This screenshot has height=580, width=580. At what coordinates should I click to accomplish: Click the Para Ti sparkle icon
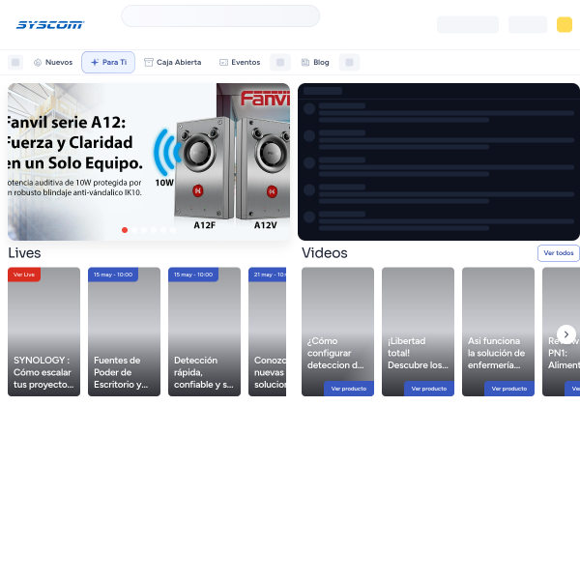95,62
